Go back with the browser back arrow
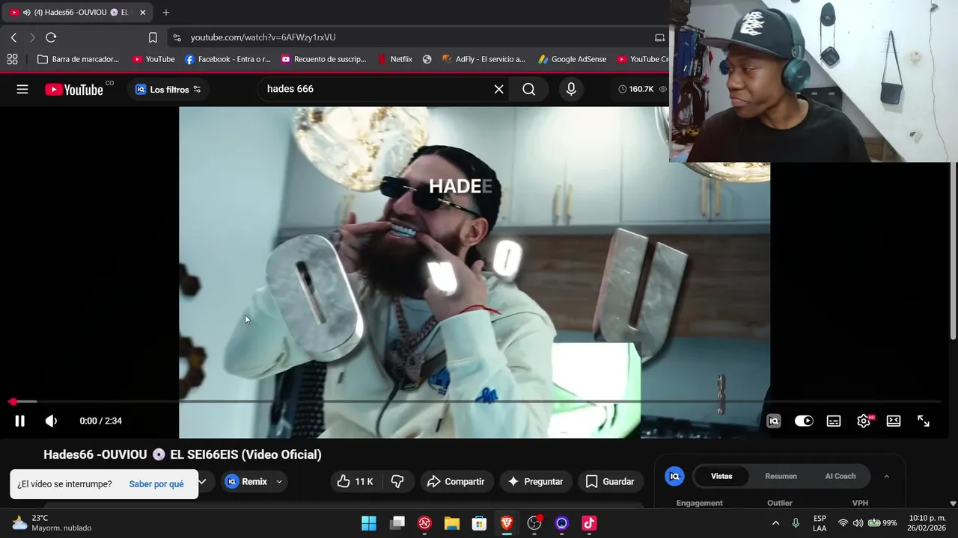958x538 pixels. tap(13, 37)
